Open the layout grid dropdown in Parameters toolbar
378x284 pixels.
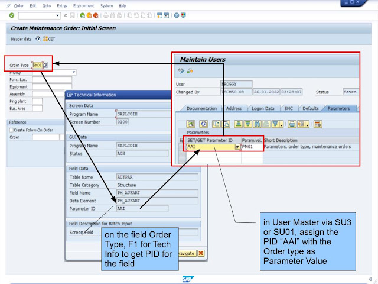[x=303, y=124]
